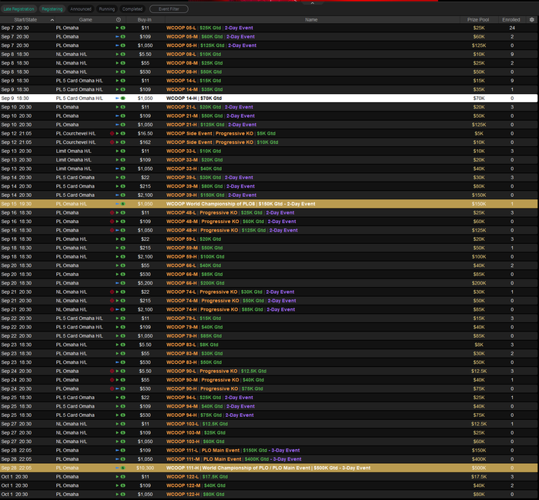Click the $10,300 buy-in cell
This screenshot has height=500, width=539.
click(x=145, y=468)
